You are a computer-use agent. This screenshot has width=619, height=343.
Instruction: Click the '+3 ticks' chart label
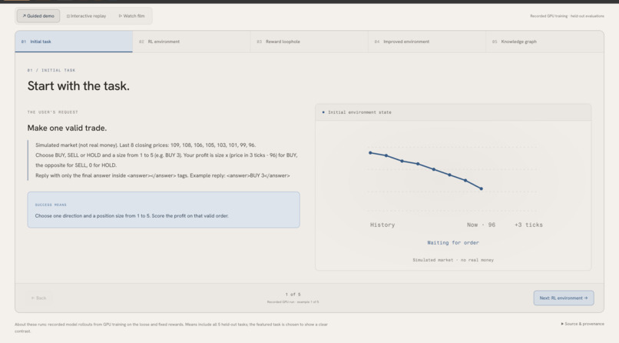pyautogui.click(x=528, y=225)
